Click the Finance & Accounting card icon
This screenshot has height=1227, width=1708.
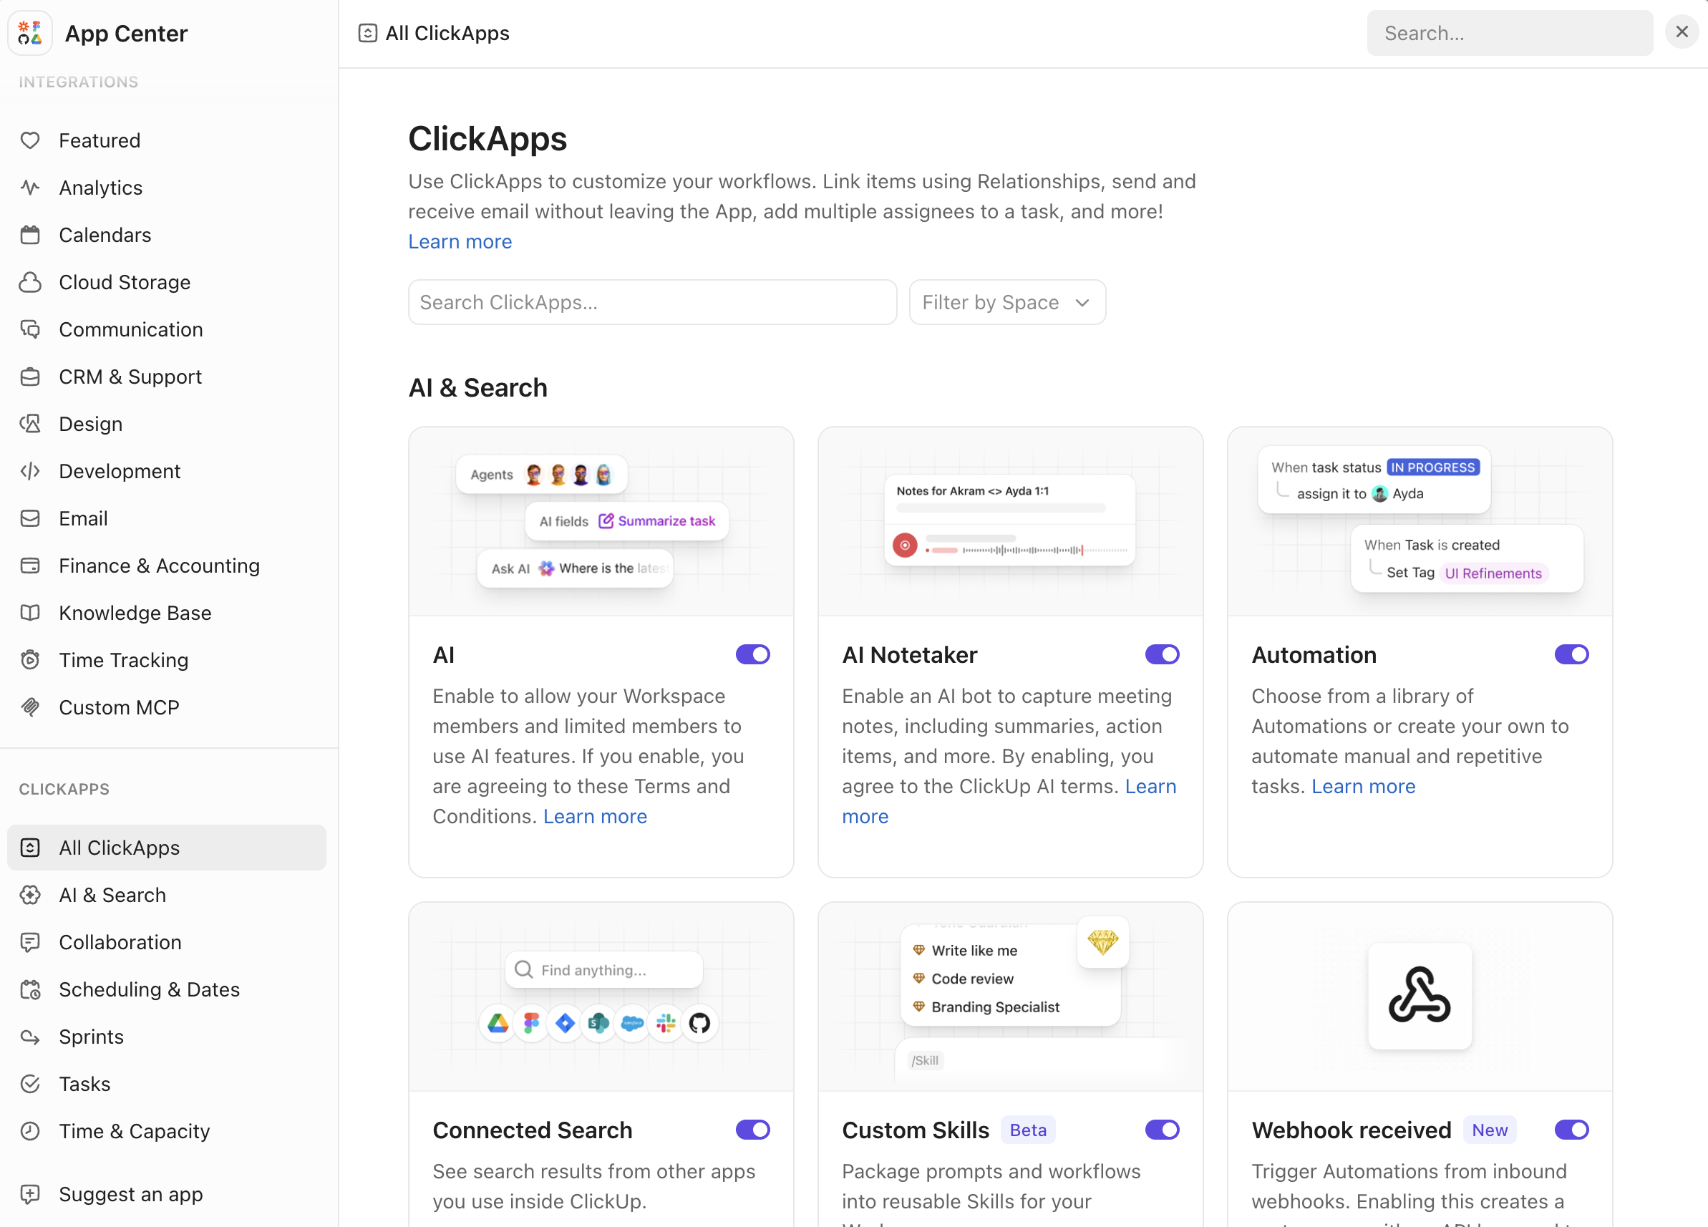click(x=30, y=566)
